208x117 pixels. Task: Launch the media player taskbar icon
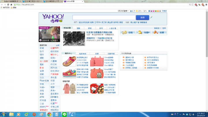(18, 114)
